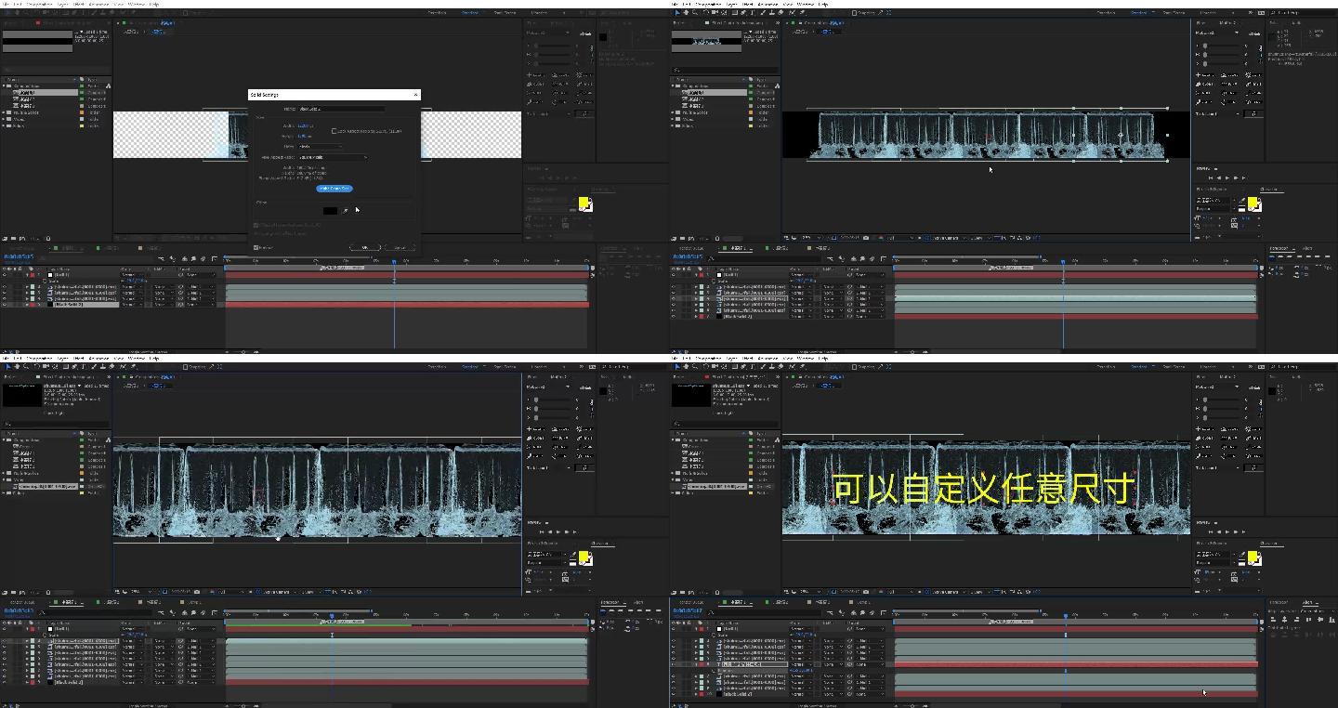Close the Solid Settings dialog with its X

click(416, 95)
